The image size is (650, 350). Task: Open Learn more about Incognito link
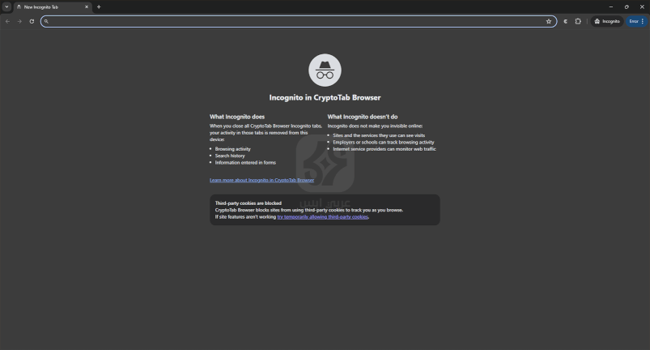click(x=261, y=180)
